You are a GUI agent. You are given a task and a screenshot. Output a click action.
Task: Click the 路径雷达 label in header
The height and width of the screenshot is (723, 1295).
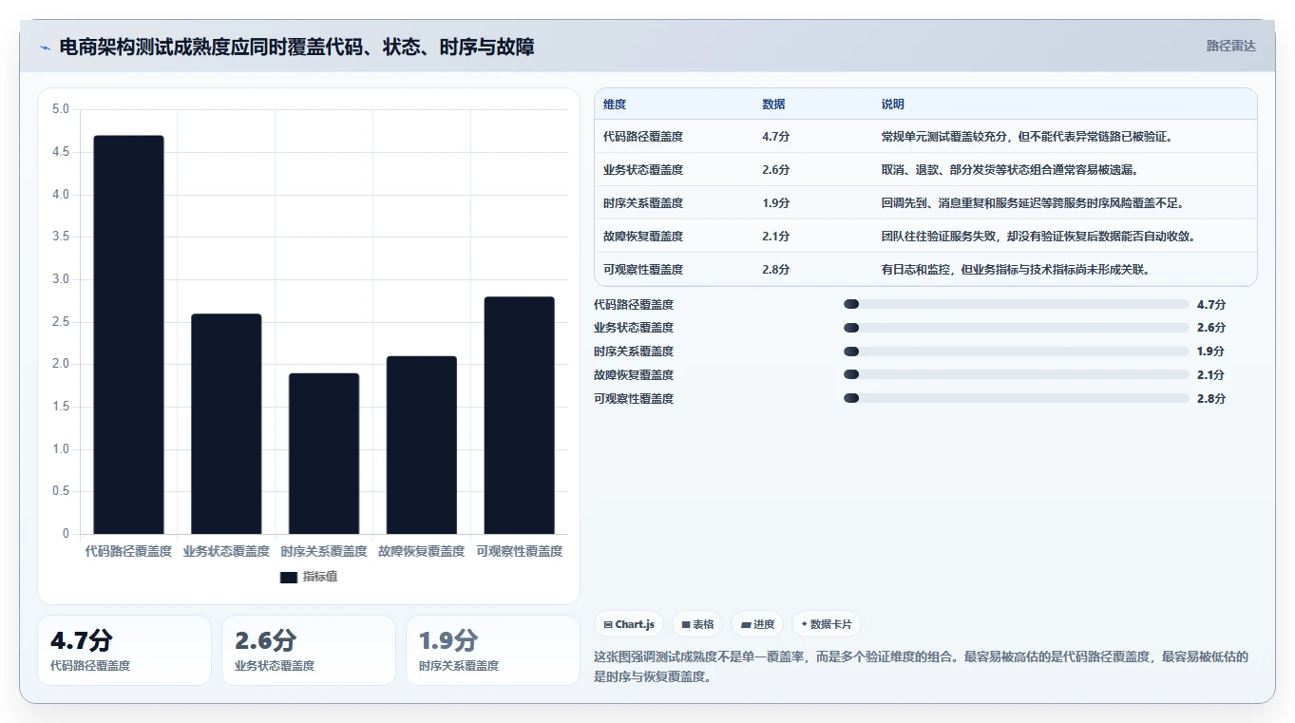1230,46
